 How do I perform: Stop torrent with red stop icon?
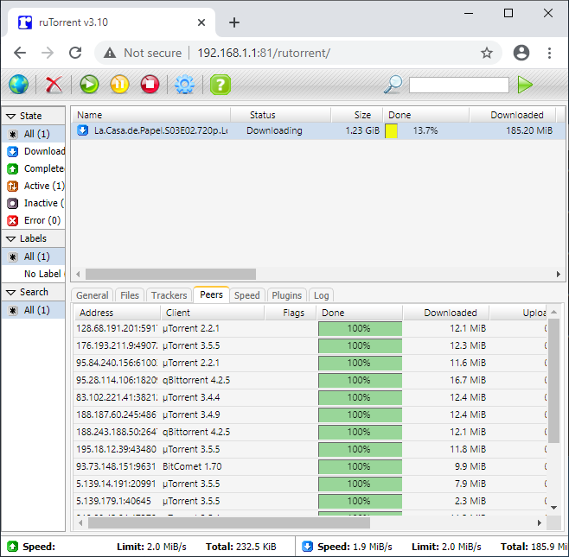(x=150, y=85)
